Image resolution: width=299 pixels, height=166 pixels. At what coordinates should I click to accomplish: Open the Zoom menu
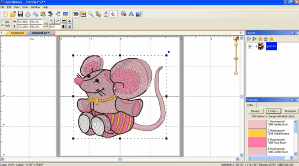25,7
